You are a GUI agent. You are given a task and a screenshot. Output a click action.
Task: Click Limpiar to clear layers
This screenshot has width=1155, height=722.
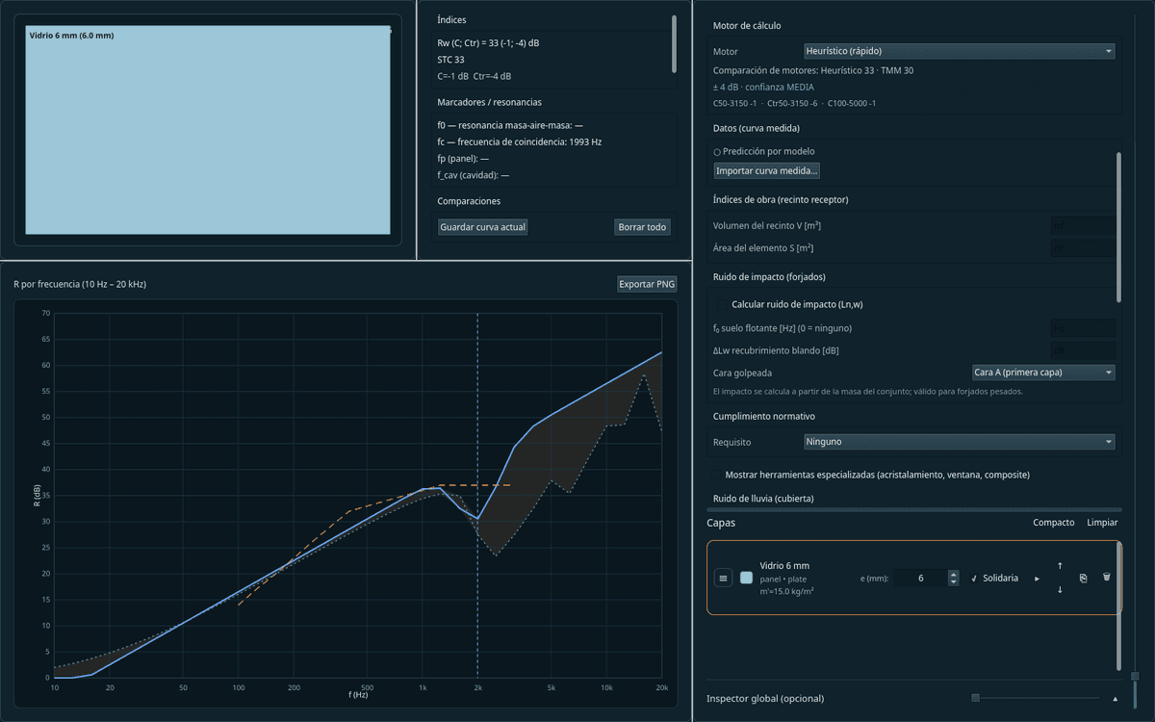1102,523
